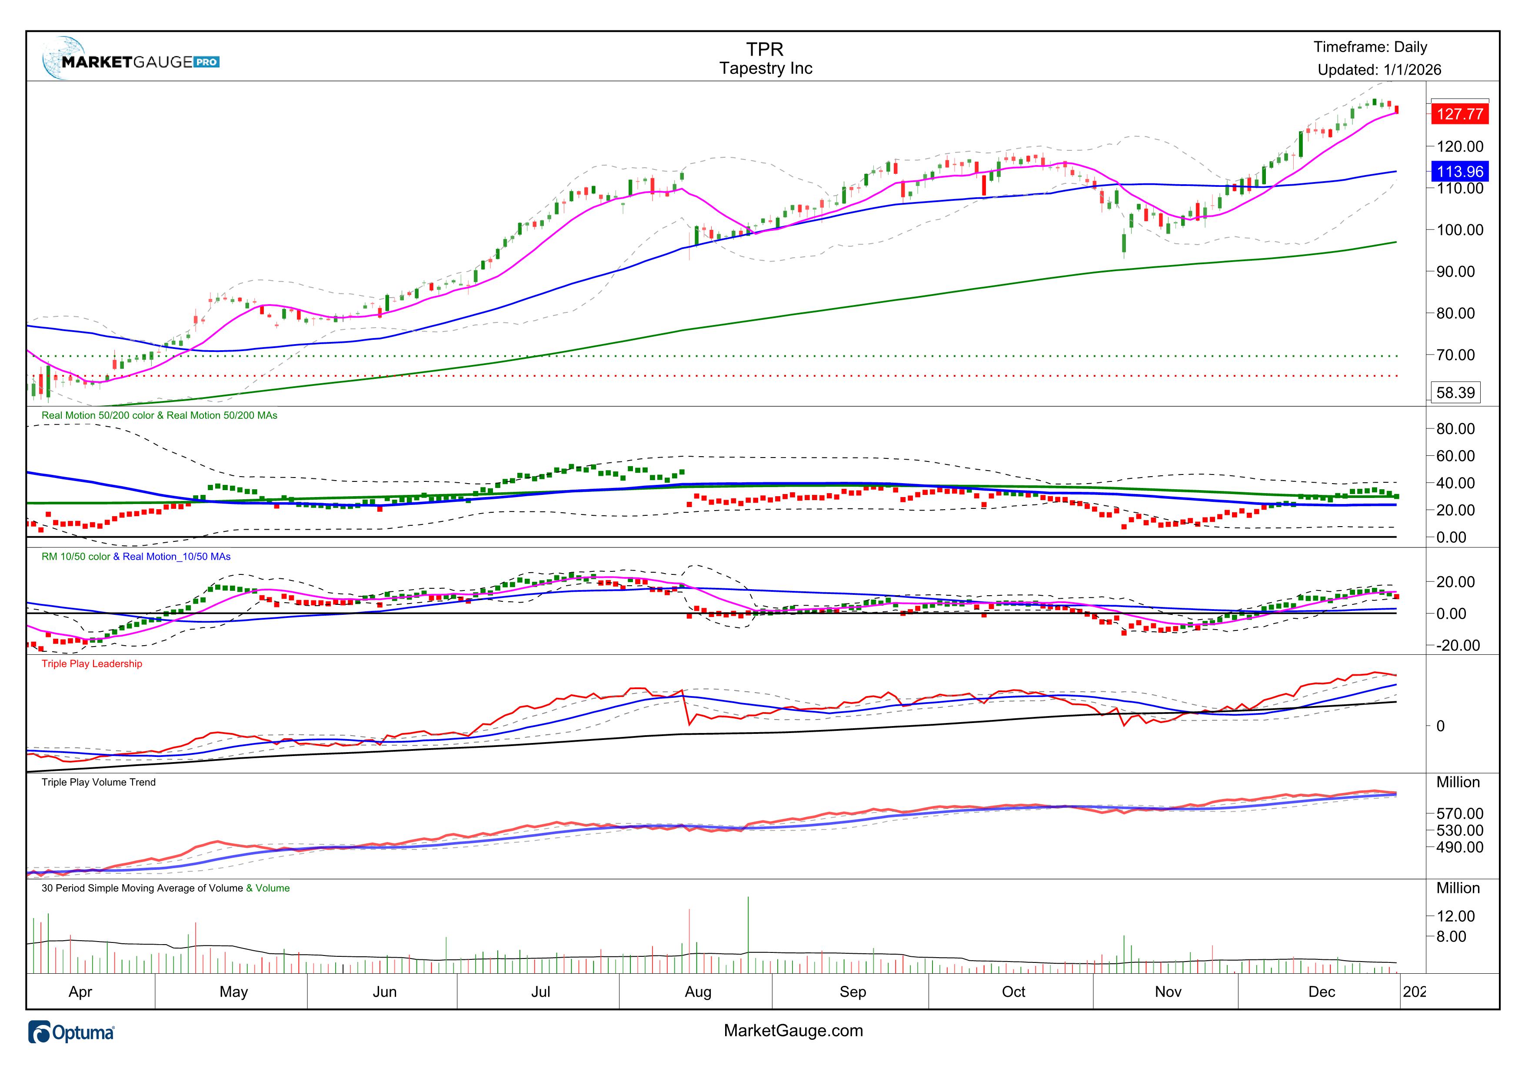Click the 30 Period Simple Moving Average label
The height and width of the screenshot is (1078, 1525).
tap(142, 888)
